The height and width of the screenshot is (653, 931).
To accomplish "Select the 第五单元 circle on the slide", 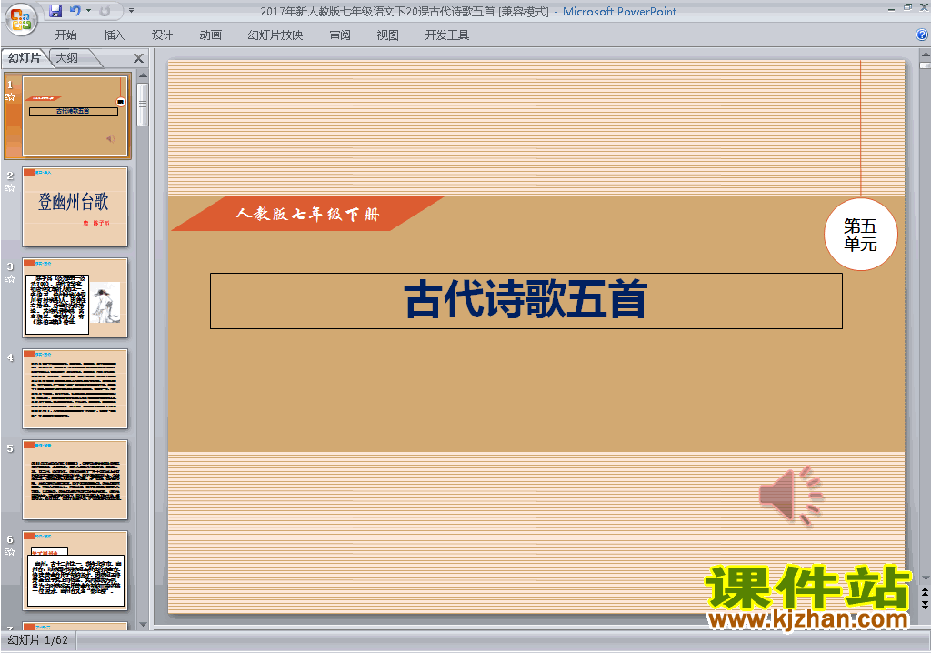I will point(860,235).
